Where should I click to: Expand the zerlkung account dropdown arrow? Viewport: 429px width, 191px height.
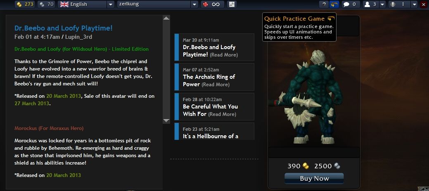click(194, 5)
